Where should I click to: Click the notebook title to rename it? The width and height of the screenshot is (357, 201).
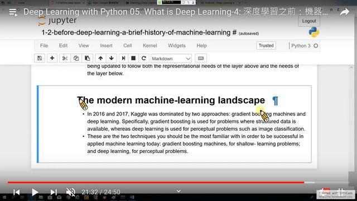[139, 32]
